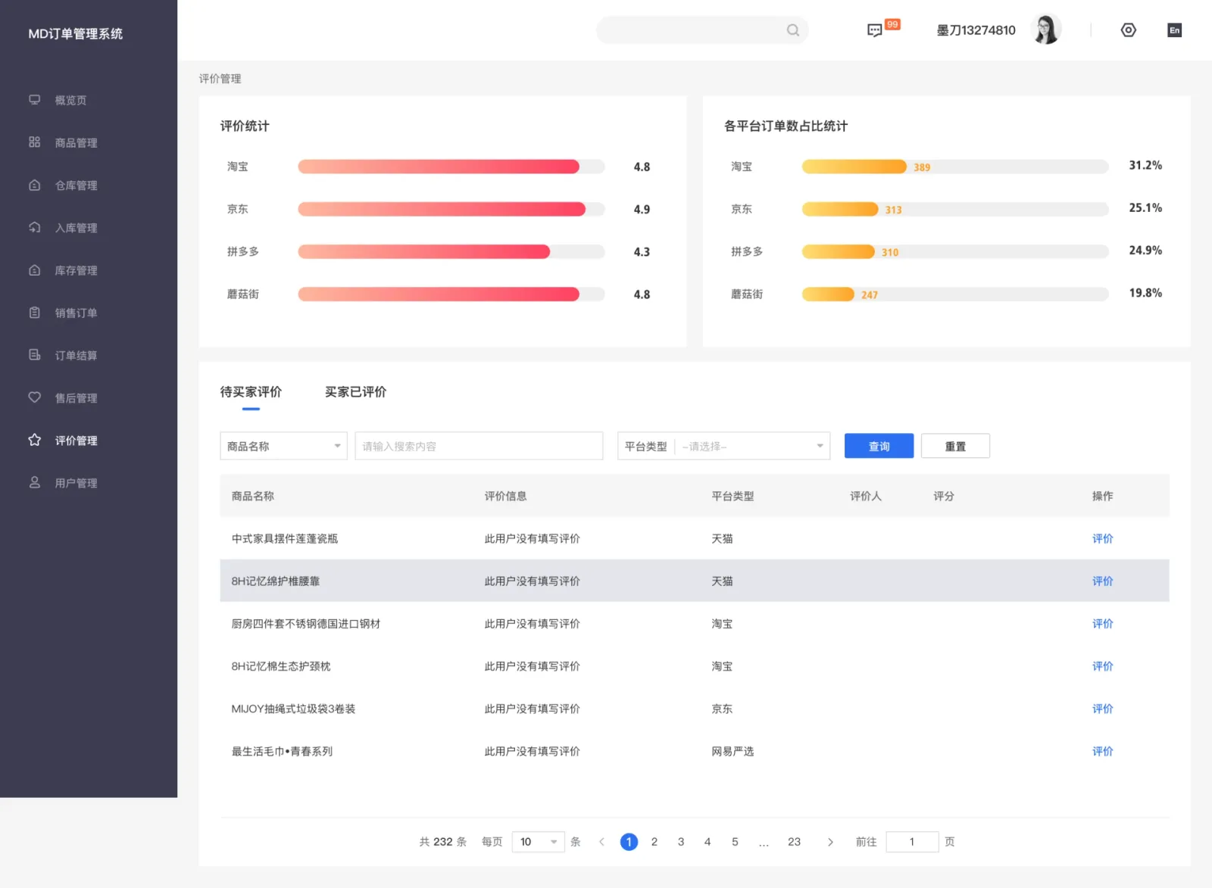
Task: Go to next page with right chevron
Action: pyautogui.click(x=830, y=842)
